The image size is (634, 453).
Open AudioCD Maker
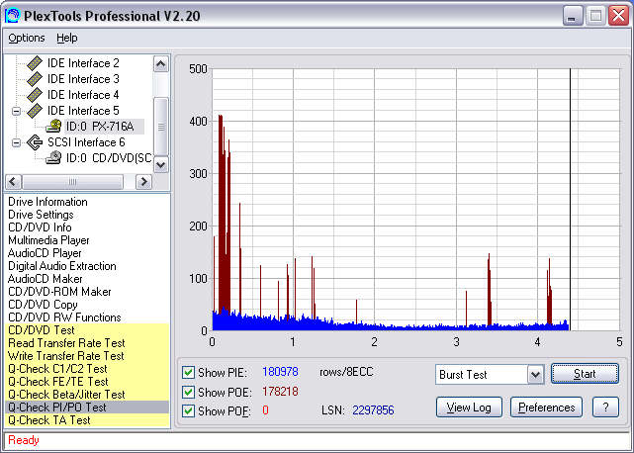[45, 279]
